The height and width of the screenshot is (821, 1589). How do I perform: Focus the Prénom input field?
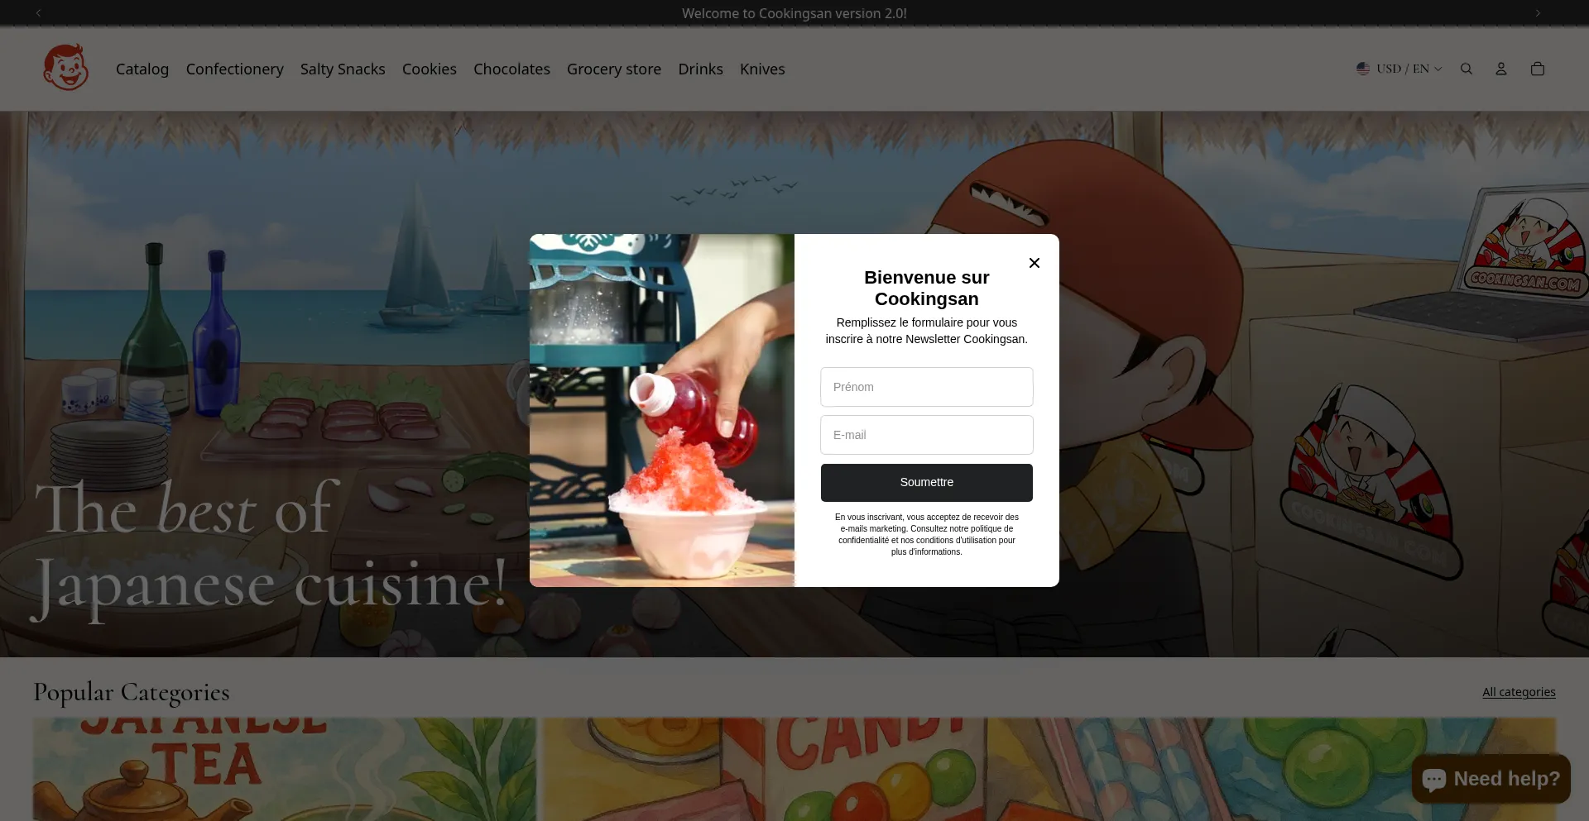click(926, 387)
